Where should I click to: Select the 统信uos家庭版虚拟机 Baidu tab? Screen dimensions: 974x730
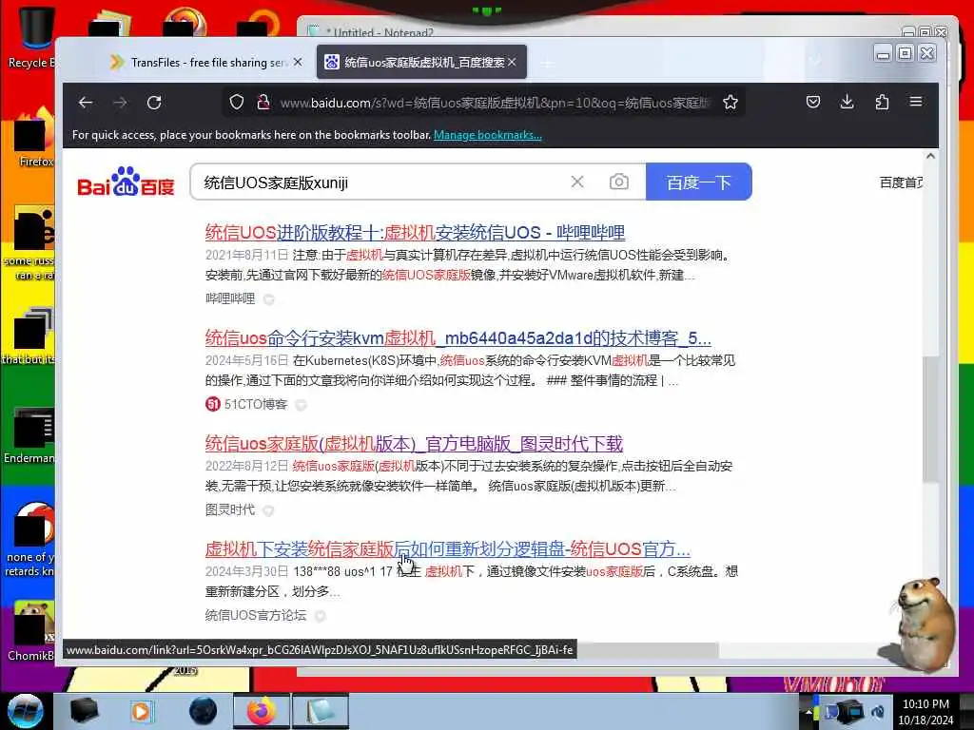421,62
